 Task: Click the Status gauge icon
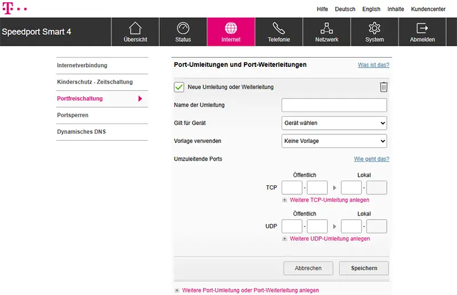click(x=183, y=29)
